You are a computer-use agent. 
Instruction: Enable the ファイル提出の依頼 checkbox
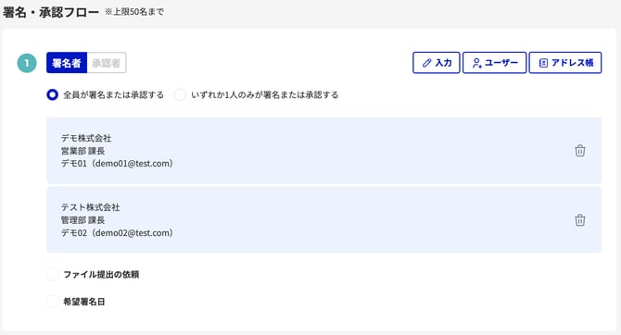(x=52, y=274)
